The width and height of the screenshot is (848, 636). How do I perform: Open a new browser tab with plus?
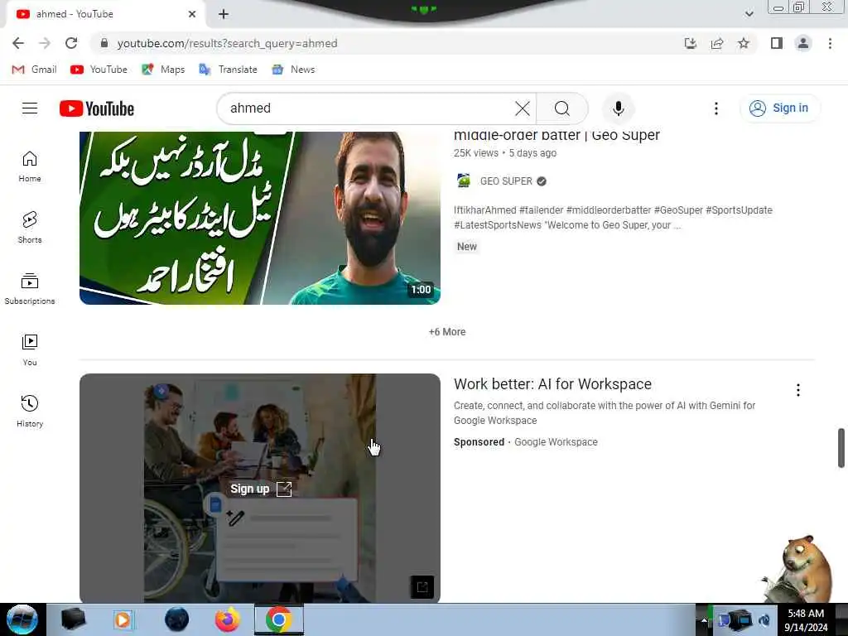tap(224, 15)
